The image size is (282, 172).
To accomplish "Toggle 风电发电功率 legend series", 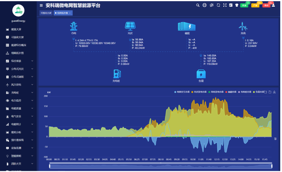I will click(216, 92).
